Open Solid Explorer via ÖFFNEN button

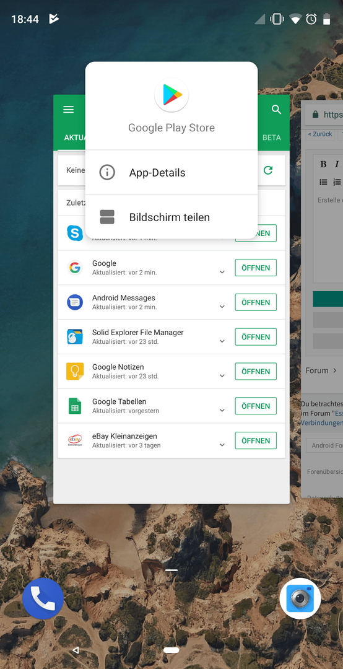[x=256, y=337]
